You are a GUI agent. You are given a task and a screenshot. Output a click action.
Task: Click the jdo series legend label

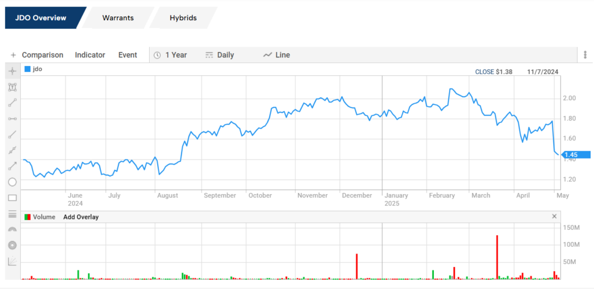pyautogui.click(x=38, y=69)
